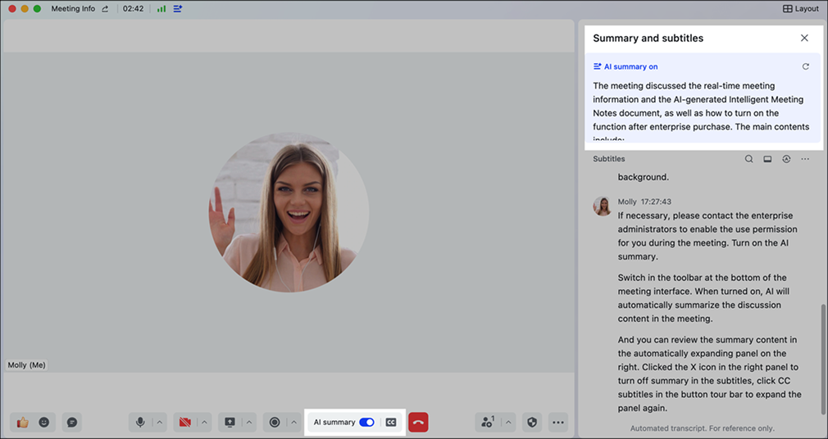Open more options in the bottom toolbar
828x439 pixels.
coord(558,423)
